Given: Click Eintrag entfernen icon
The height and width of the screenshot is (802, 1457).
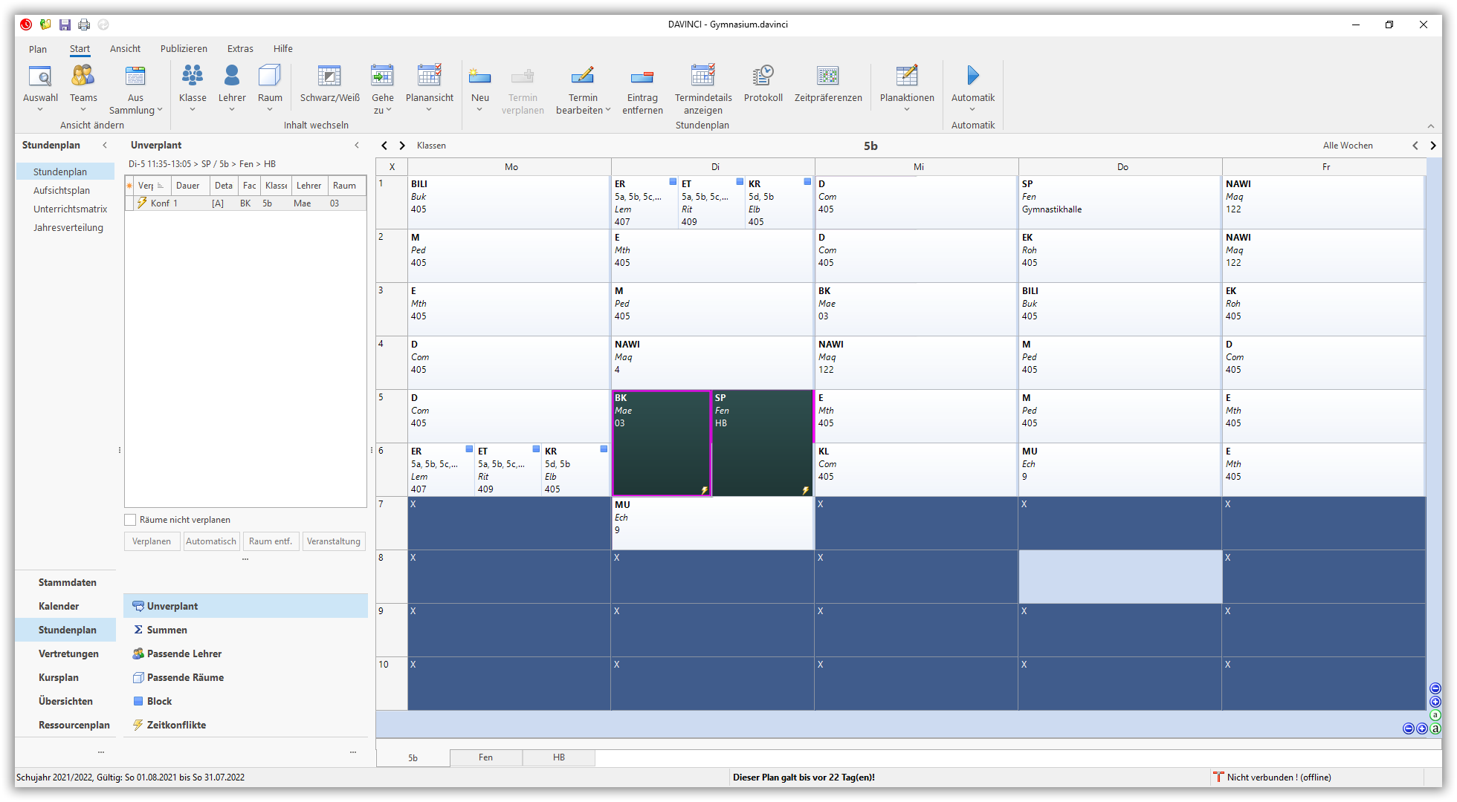Looking at the screenshot, I should point(642,76).
